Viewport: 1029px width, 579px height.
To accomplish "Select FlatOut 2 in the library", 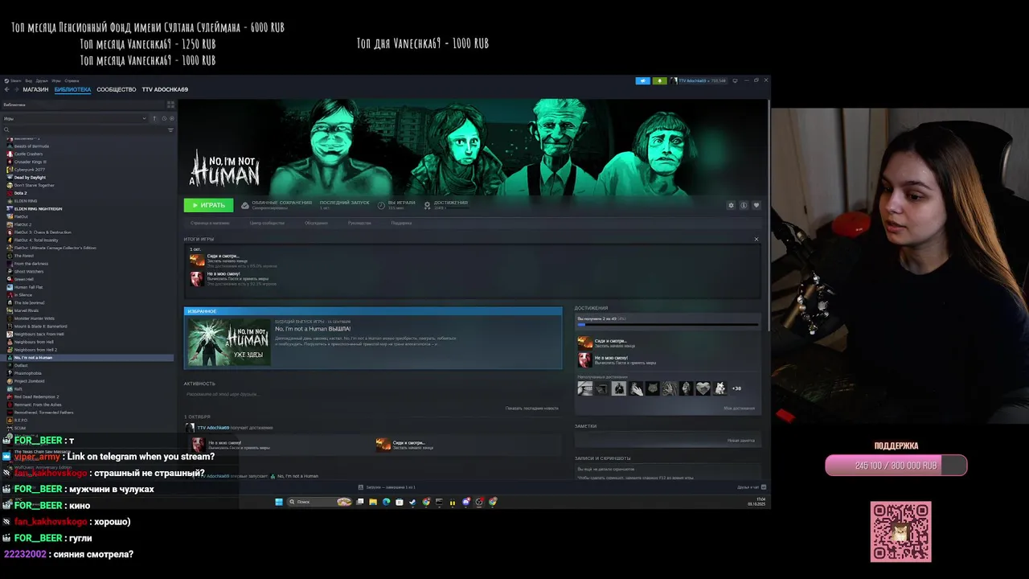I will pyautogui.click(x=23, y=224).
